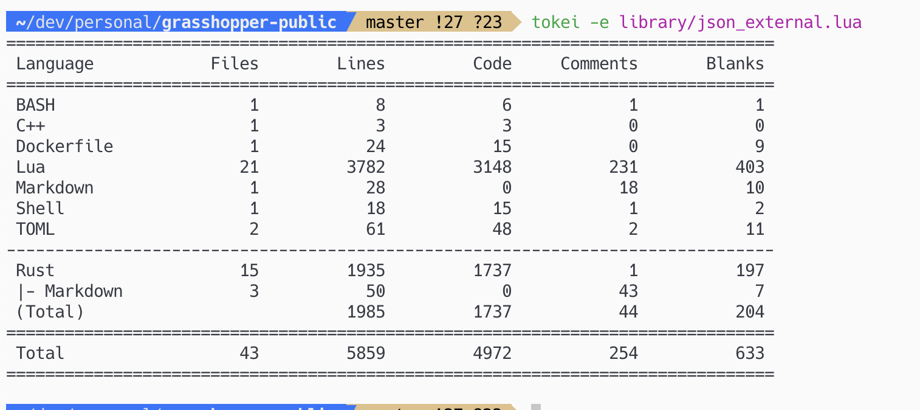Select the 'Lua' language row label
The image size is (920, 410).
[x=30, y=167]
